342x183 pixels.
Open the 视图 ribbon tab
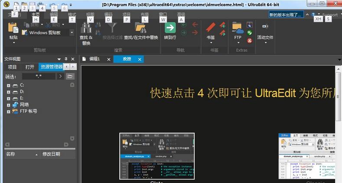click(x=90, y=14)
